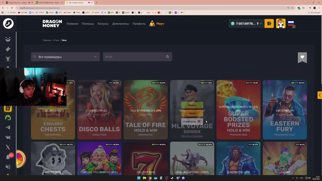Screen dimensions: 322x181
Task: Open 'Бонусы' in top navigation
Action: coord(103,24)
